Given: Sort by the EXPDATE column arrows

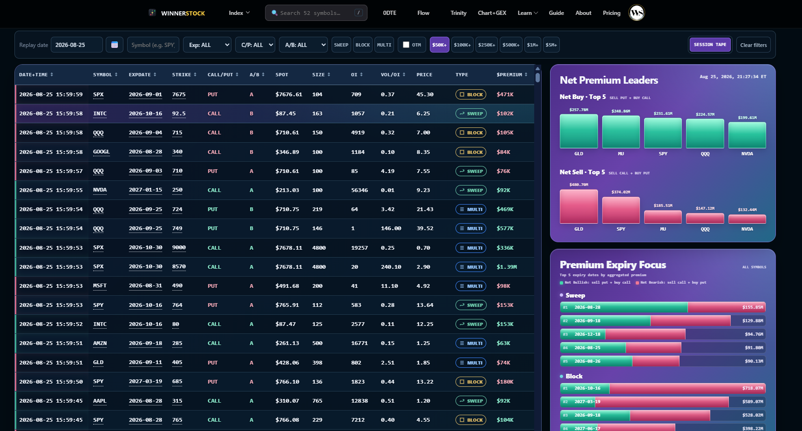Looking at the screenshot, I should [155, 74].
